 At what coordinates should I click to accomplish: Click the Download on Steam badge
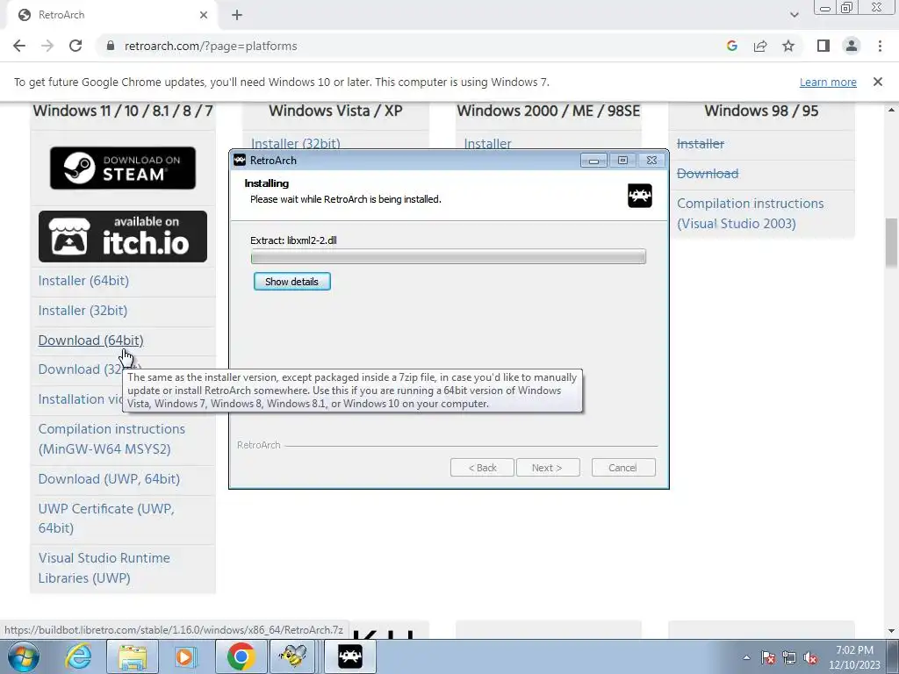(x=123, y=168)
